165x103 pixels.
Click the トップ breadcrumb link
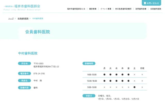(x=11, y=19)
